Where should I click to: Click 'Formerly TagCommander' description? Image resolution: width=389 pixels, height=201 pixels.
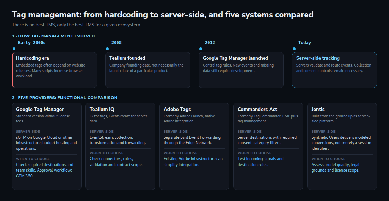coord(268,119)
